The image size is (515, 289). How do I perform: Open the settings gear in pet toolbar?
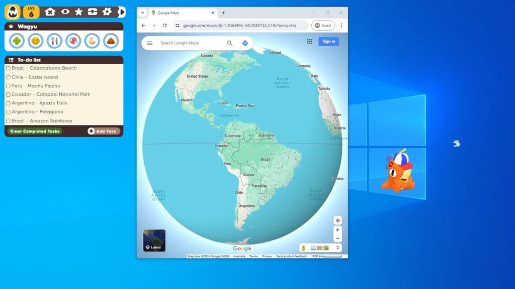coord(107,12)
